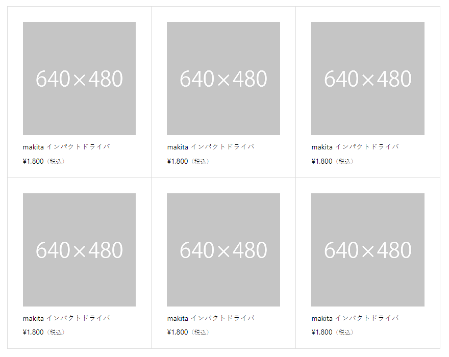Select the bottom-middle ¥1,800 price text

(x=178, y=332)
